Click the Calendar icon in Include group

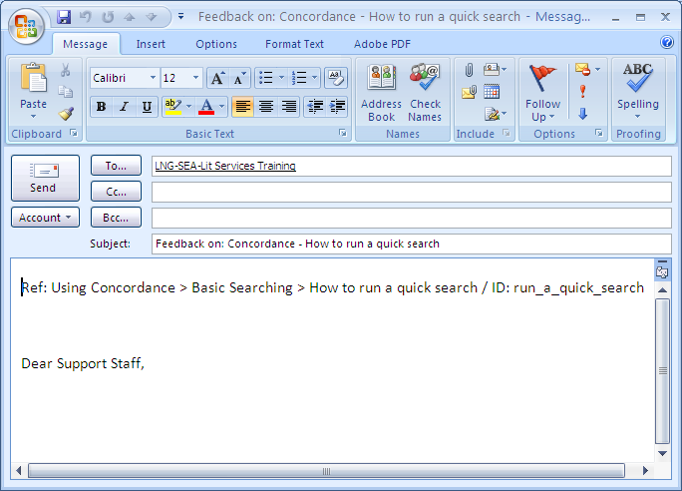tap(492, 92)
